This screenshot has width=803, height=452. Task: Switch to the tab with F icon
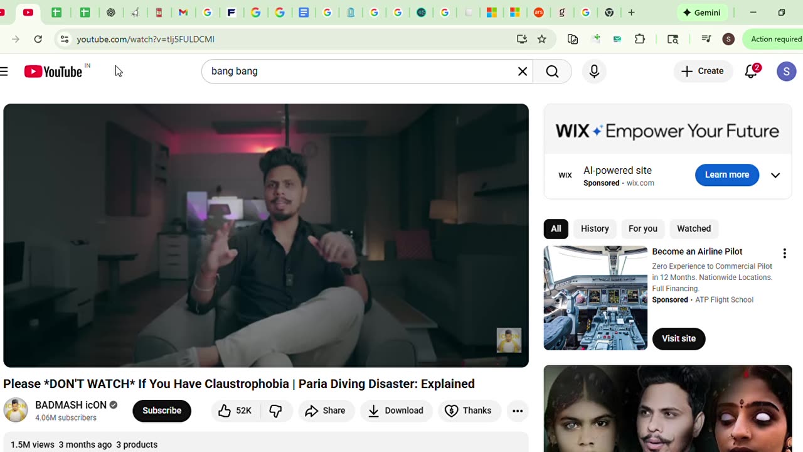pyautogui.click(x=231, y=13)
